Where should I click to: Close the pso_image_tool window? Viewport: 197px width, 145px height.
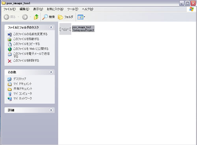coord(193,3)
